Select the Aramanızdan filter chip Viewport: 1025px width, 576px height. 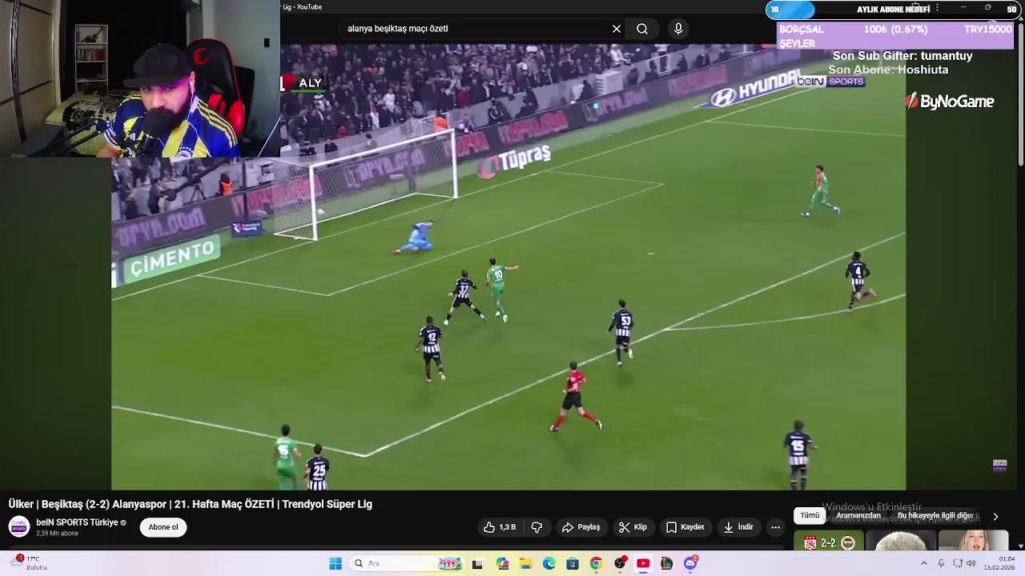858,516
